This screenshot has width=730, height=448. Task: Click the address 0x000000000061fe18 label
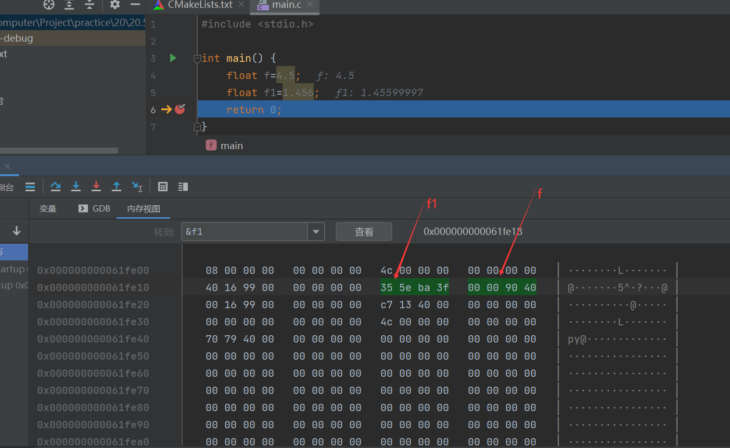click(472, 231)
